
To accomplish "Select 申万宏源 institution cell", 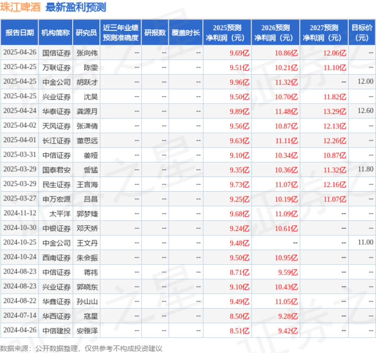I will coord(56,199).
